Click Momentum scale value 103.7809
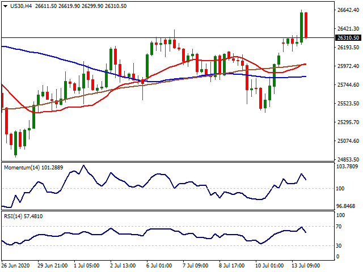 (347, 167)
